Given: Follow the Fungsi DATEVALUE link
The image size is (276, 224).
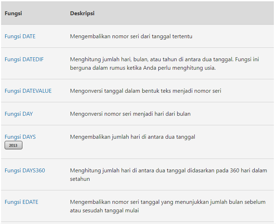Looking at the screenshot, I should click(x=28, y=91).
